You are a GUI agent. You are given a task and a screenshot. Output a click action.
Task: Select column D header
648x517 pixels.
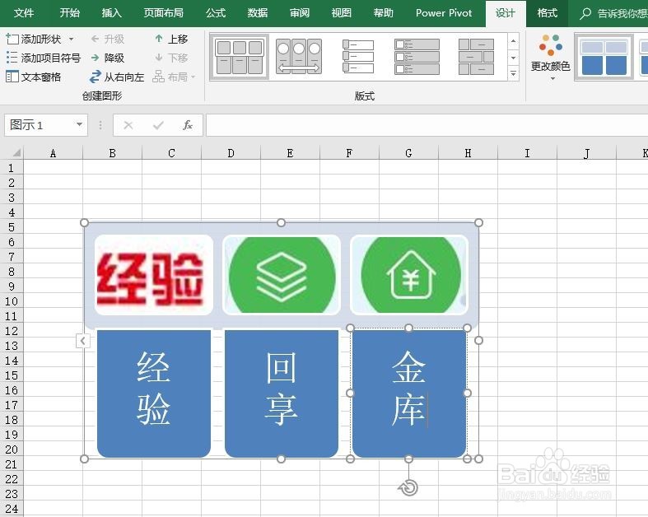pos(231,153)
